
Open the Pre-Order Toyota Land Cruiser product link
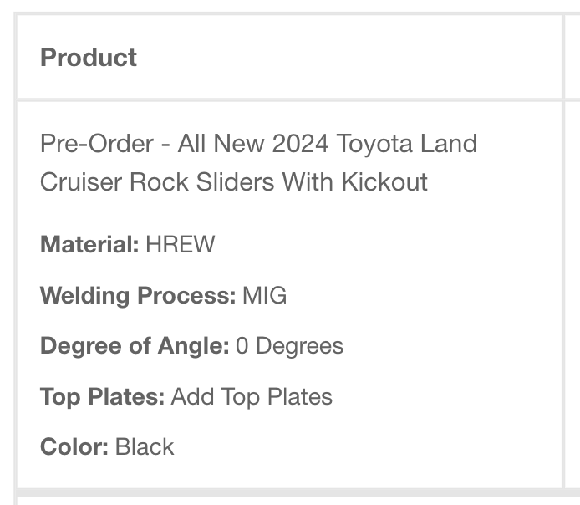[258, 162]
